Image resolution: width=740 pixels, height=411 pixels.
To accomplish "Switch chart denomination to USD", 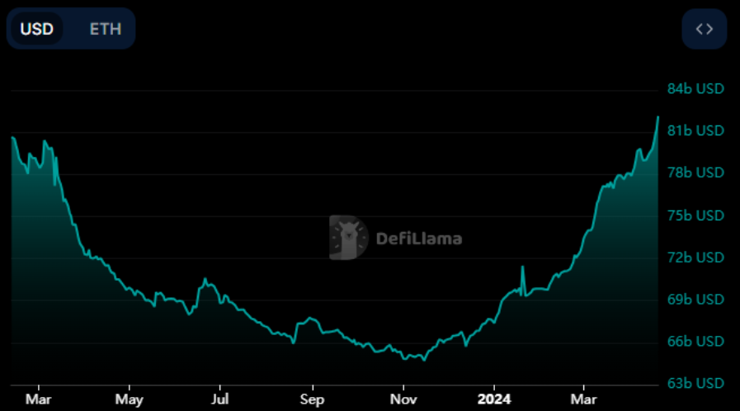I will 37,29.
